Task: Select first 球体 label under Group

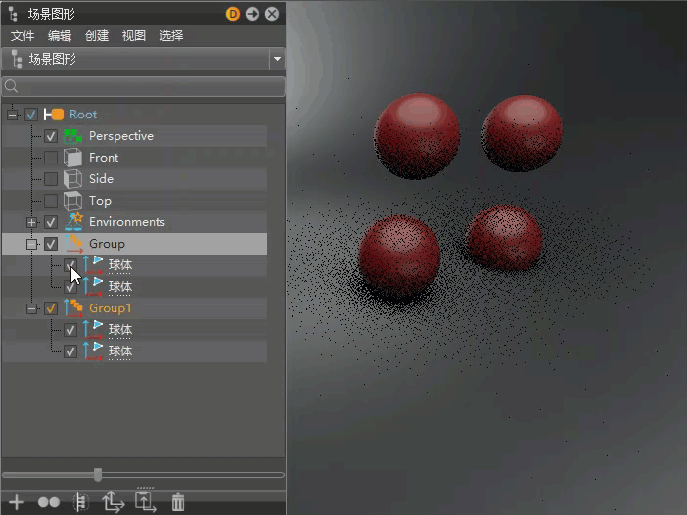Action: pyautogui.click(x=120, y=265)
